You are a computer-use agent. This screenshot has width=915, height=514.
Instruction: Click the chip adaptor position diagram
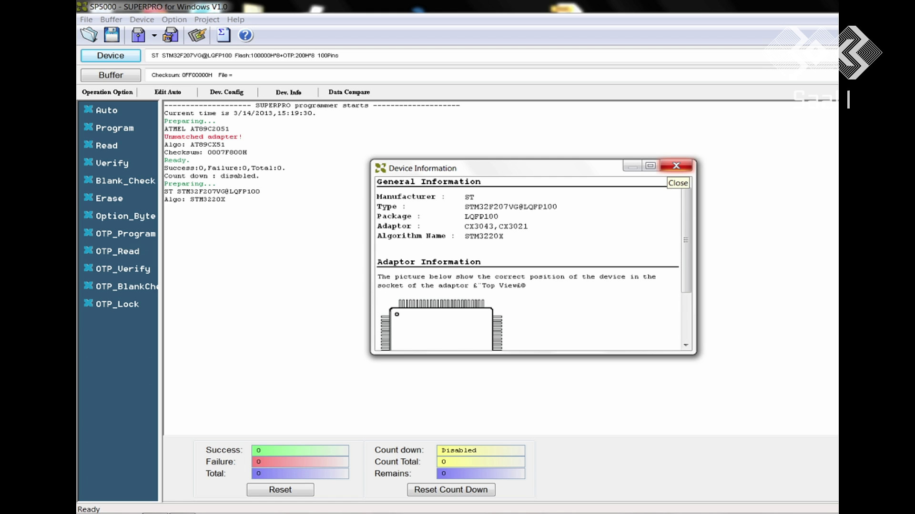pos(441,325)
